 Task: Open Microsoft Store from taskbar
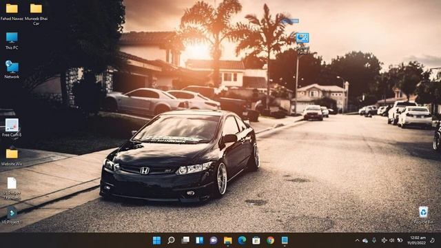(x=256, y=240)
